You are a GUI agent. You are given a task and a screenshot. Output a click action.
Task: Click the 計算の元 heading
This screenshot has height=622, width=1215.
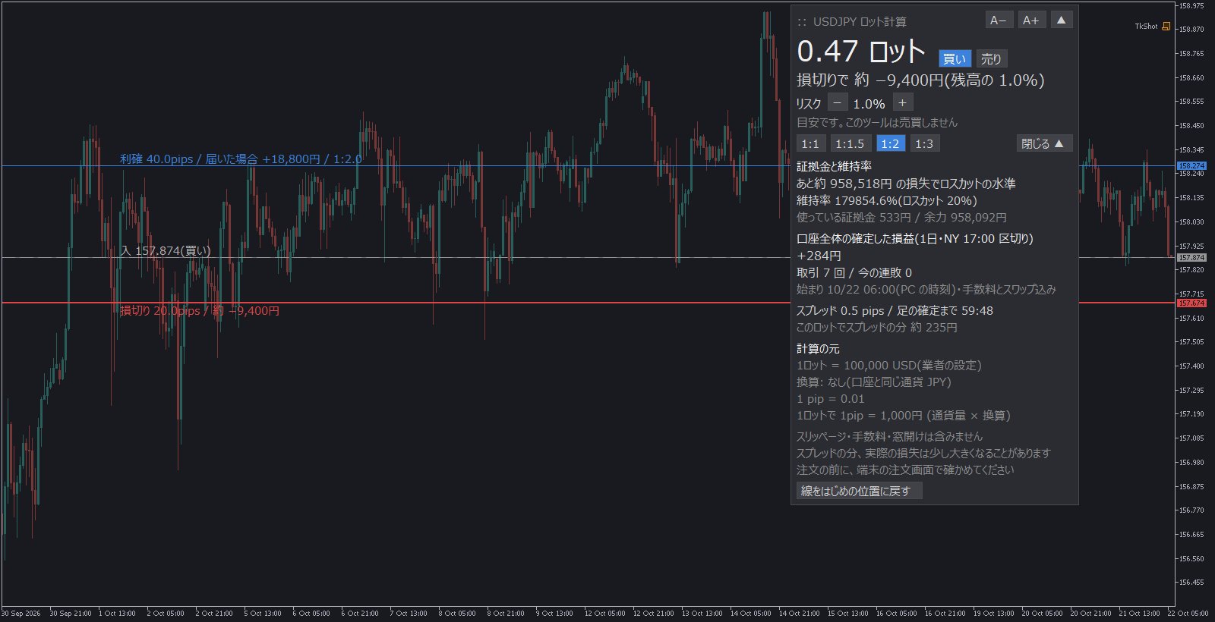tap(818, 349)
